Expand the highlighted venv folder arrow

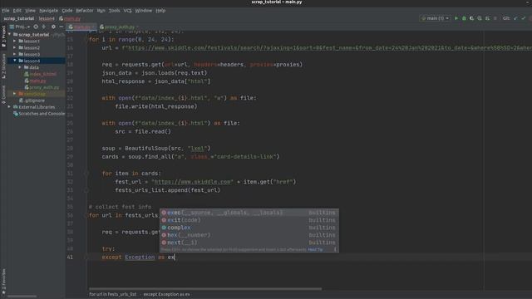click(15, 94)
